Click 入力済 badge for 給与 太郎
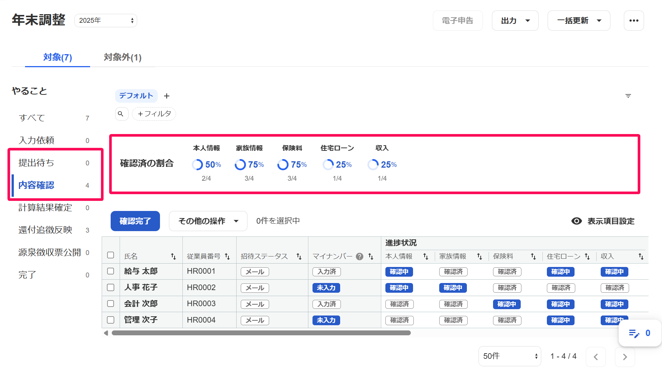Screen dimensions: 662x373 pos(327,272)
